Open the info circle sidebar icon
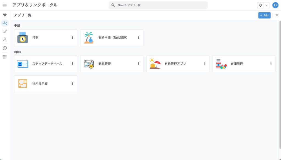The height and width of the screenshot is (160, 281). [5, 48]
